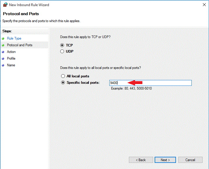Click purple bullet beside Action
The width and height of the screenshot is (209, 169).
(3, 52)
